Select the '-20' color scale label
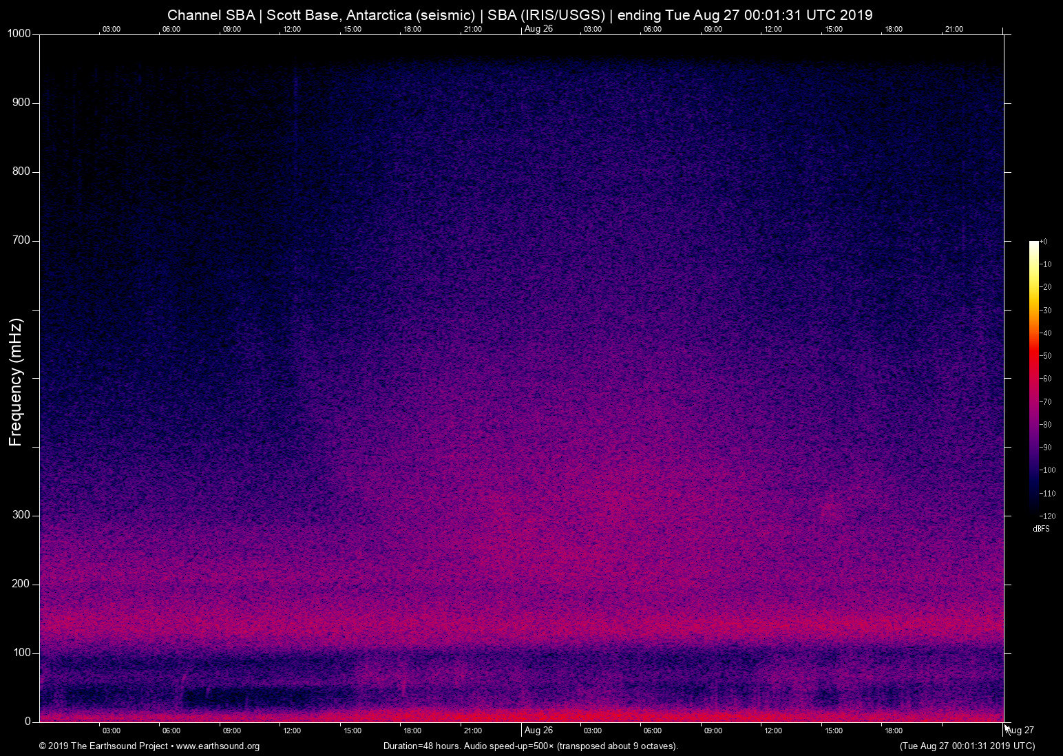The height and width of the screenshot is (756, 1063). point(1046,287)
